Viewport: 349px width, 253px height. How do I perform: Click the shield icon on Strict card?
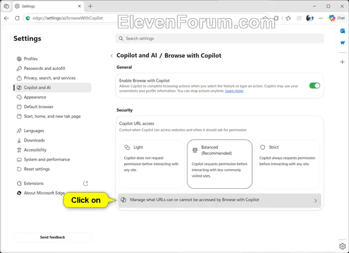click(262, 147)
